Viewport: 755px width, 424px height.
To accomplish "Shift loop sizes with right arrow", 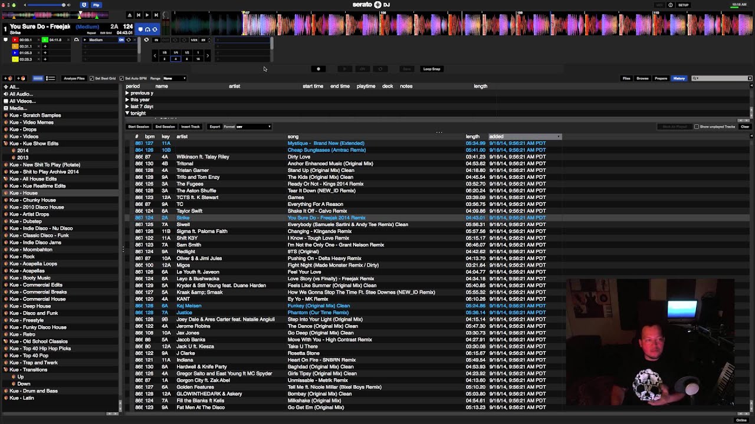I will pos(208,56).
